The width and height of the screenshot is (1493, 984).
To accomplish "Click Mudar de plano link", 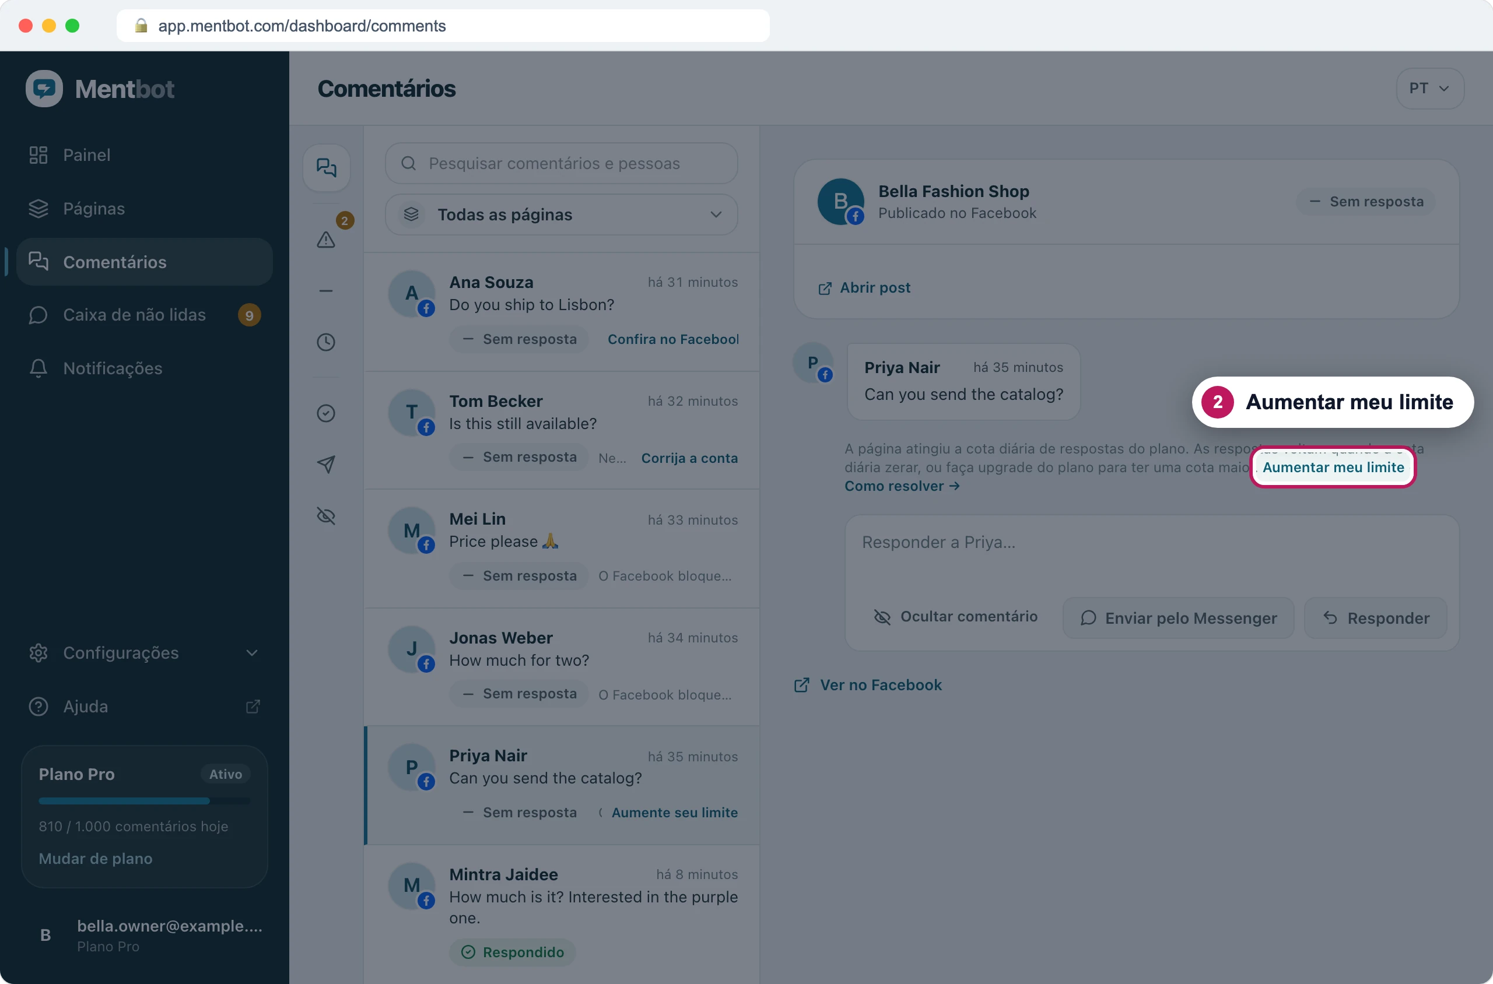I will coord(96,859).
